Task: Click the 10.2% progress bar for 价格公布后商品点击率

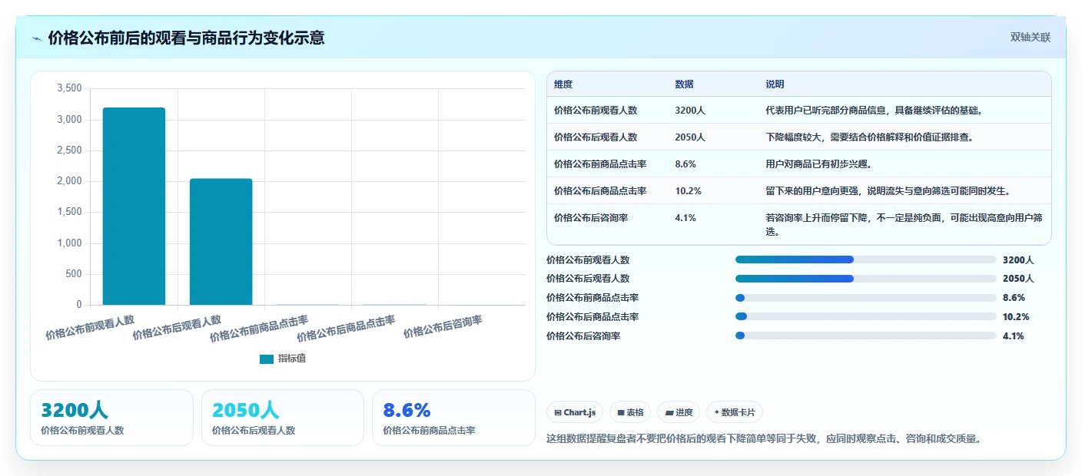Action: click(866, 316)
